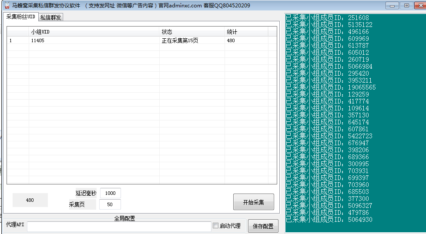Click log line with member ID 5135122
Viewport: 426px width, 234px height.
(x=329, y=25)
